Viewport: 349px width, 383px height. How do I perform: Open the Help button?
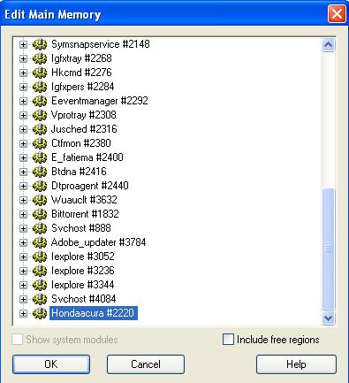coord(296,364)
